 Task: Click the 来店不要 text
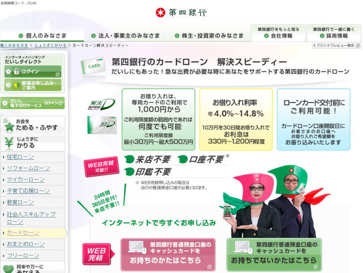153,159
